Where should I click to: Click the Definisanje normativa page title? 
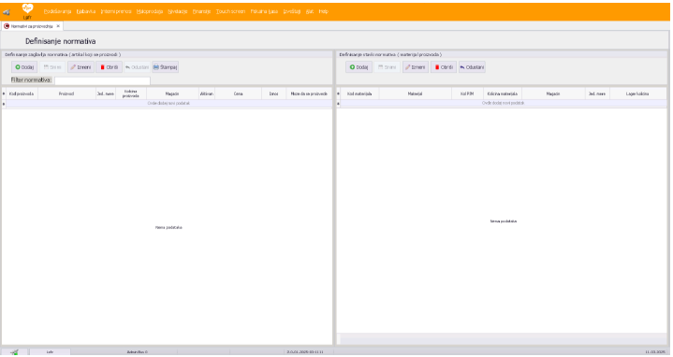click(x=61, y=41)
